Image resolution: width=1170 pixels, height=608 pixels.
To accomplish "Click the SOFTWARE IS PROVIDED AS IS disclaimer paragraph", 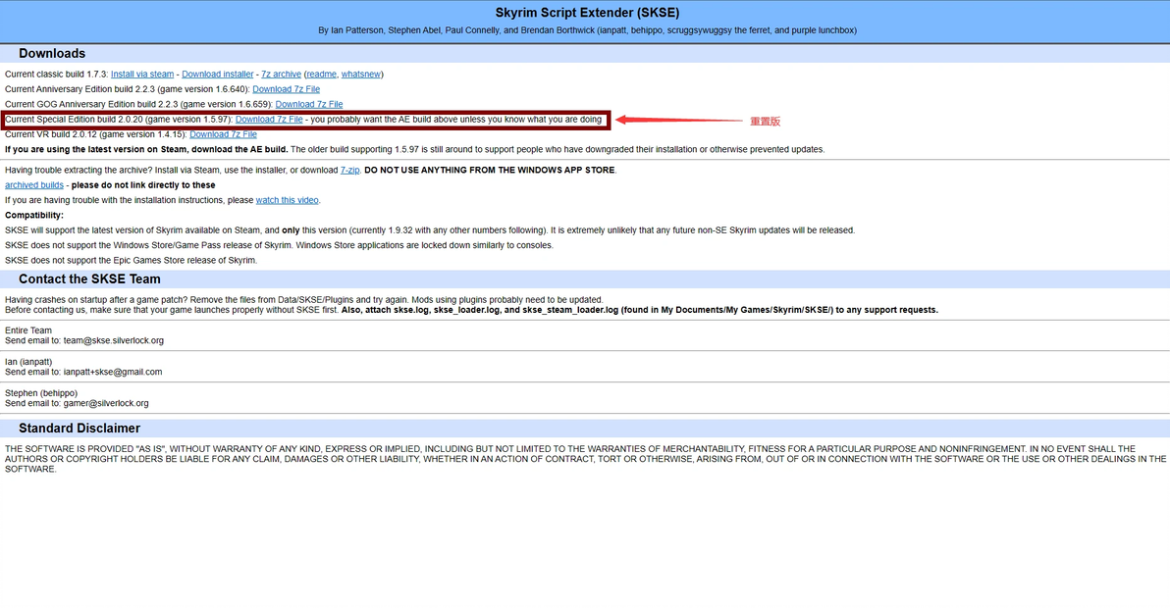I will click(x=585, y=459).
